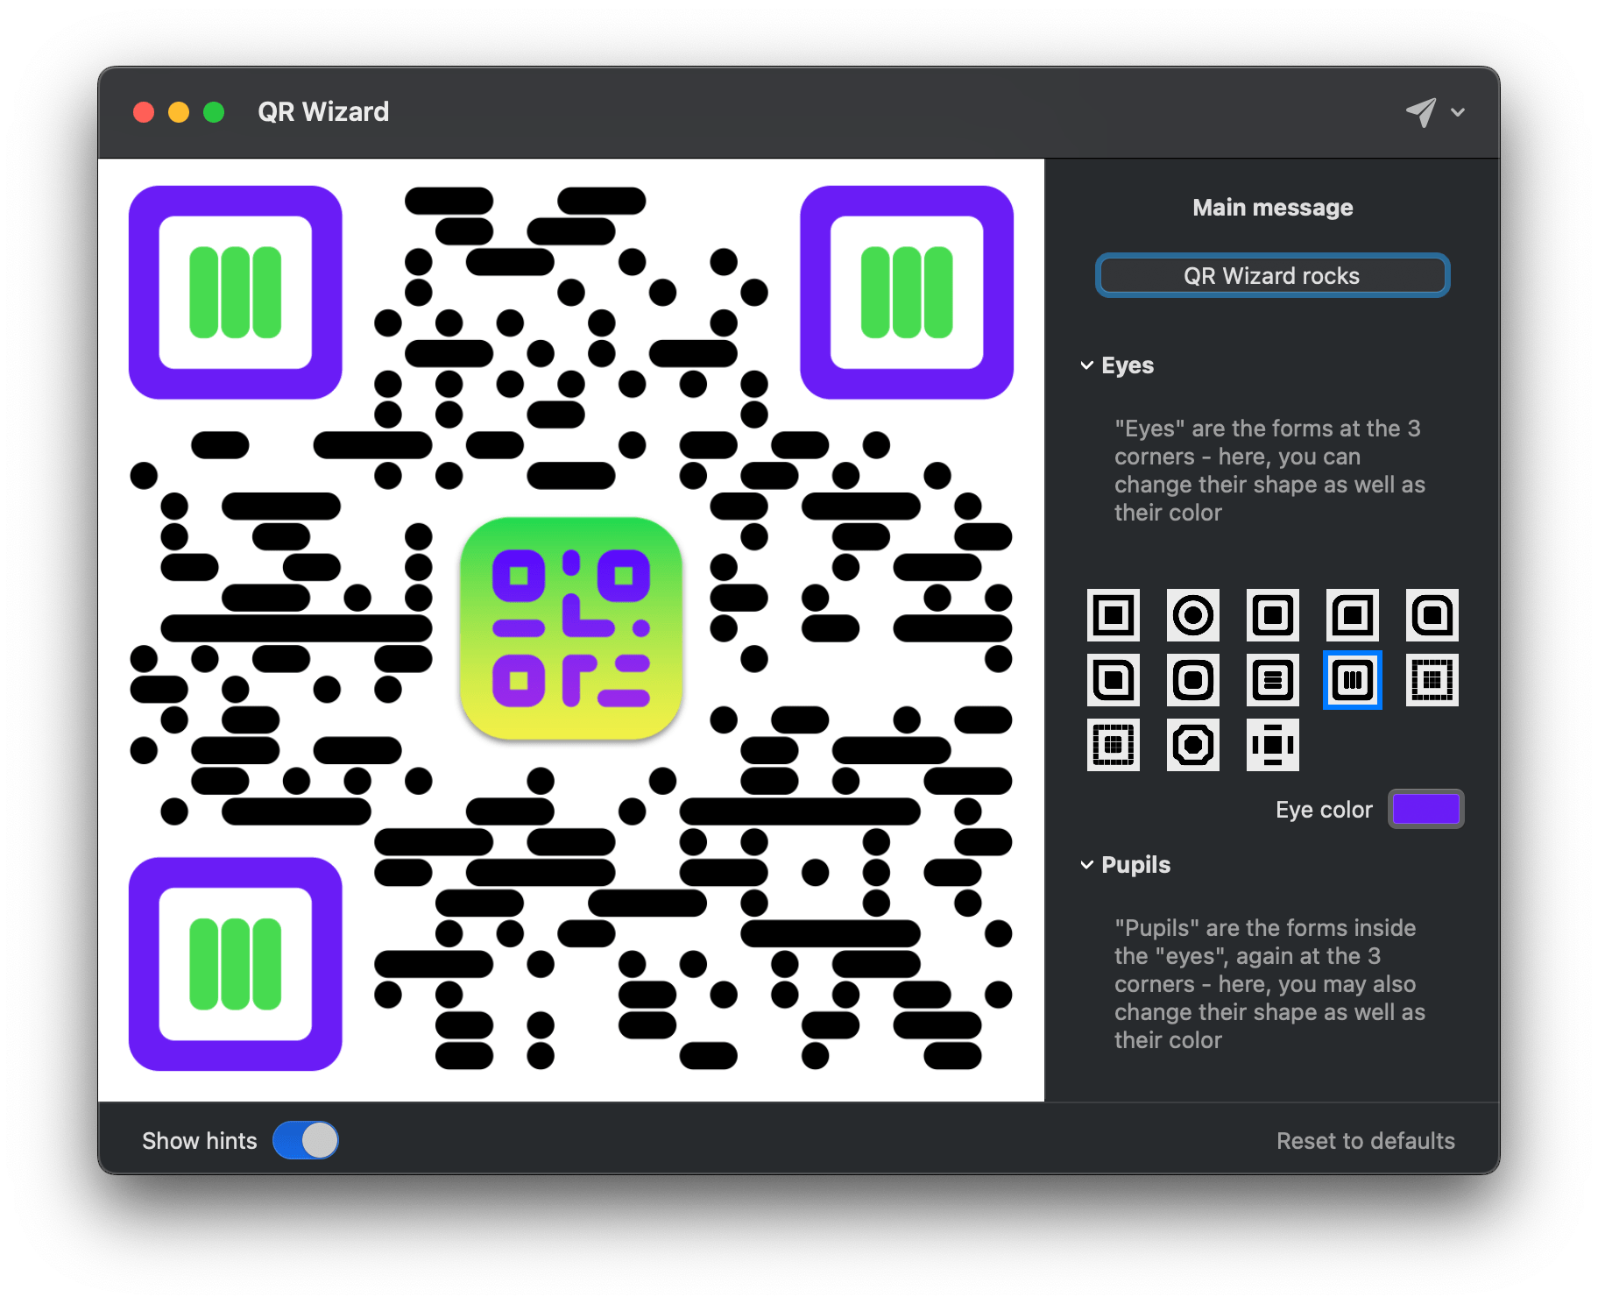Pick the horizontal-lines eye shape
The image size is (1598, 1304).
click(x=1272, y=680)
